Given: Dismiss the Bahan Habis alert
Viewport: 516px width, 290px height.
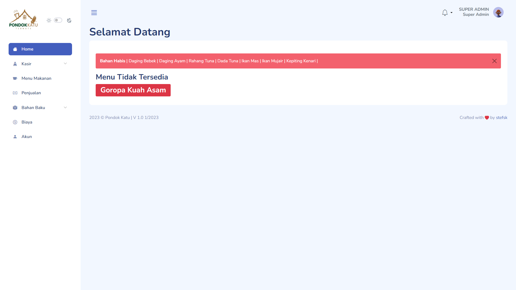Looking at the screenshot, I should [x=494, y=61].
